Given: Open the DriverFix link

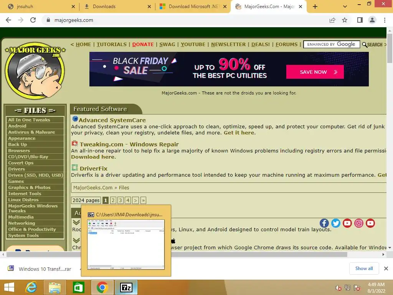Looking at the screenshot, I should 94,169.
